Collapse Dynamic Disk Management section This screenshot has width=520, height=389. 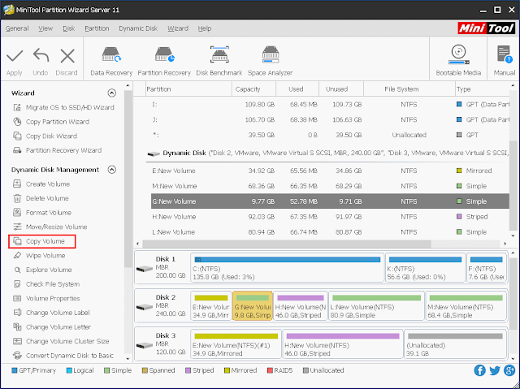pyautogui.click(x=112, y=170)
